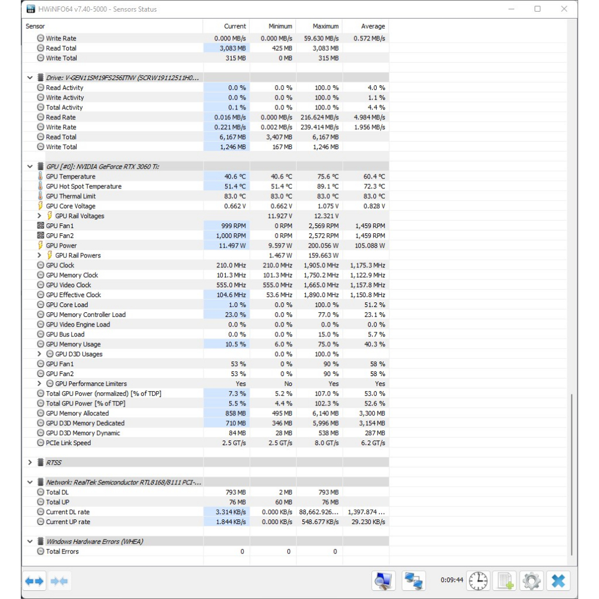Click the chip icon beside RTSS

[40, 462]
